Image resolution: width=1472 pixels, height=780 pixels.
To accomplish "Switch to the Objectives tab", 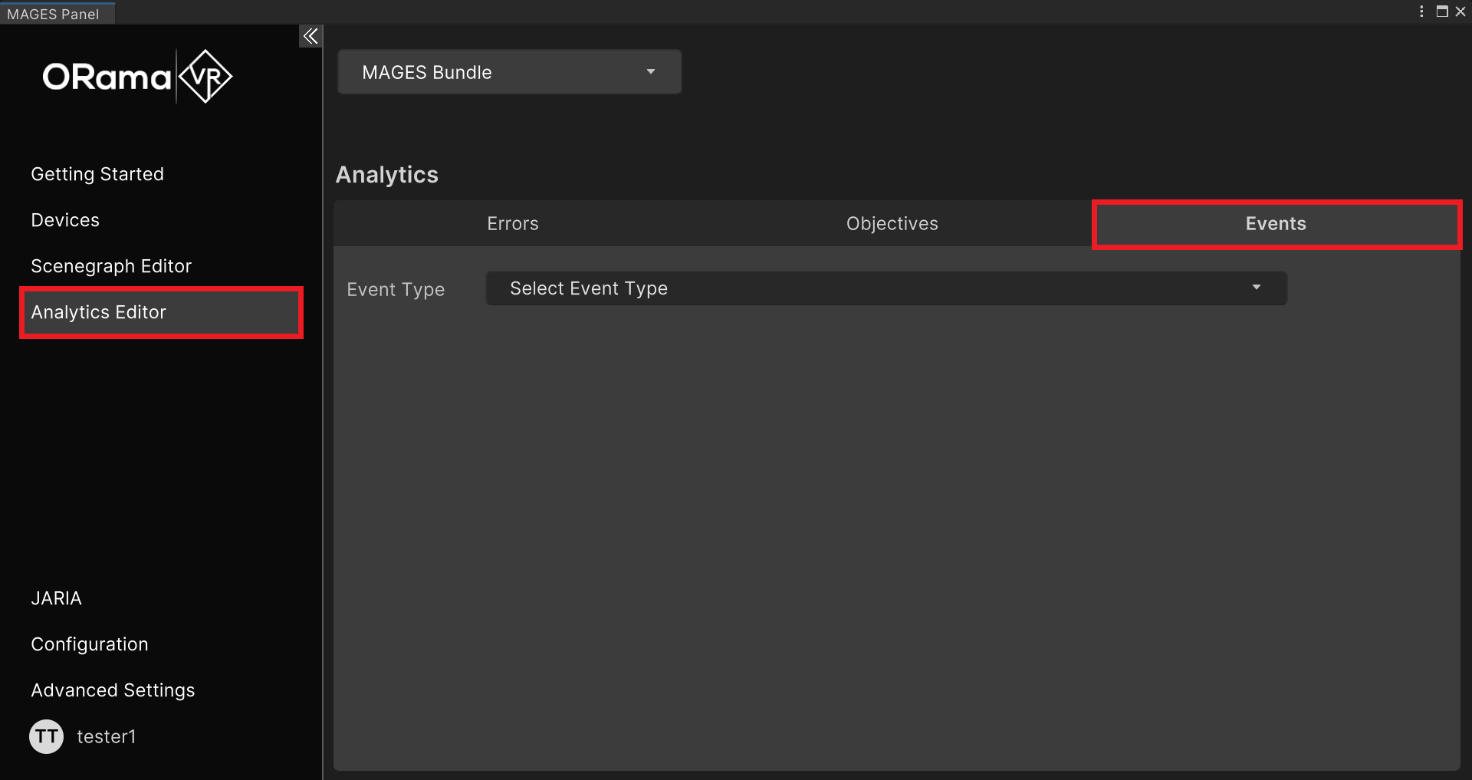I will [x=892, y=224].
